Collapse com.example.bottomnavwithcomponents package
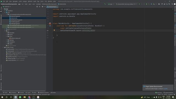Viewport: 176px width, 99px height. (x=6, y=15)
